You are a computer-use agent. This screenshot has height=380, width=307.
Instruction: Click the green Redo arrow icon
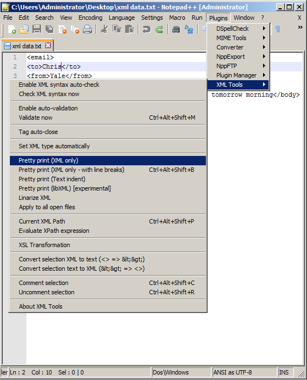pos(159,29)
